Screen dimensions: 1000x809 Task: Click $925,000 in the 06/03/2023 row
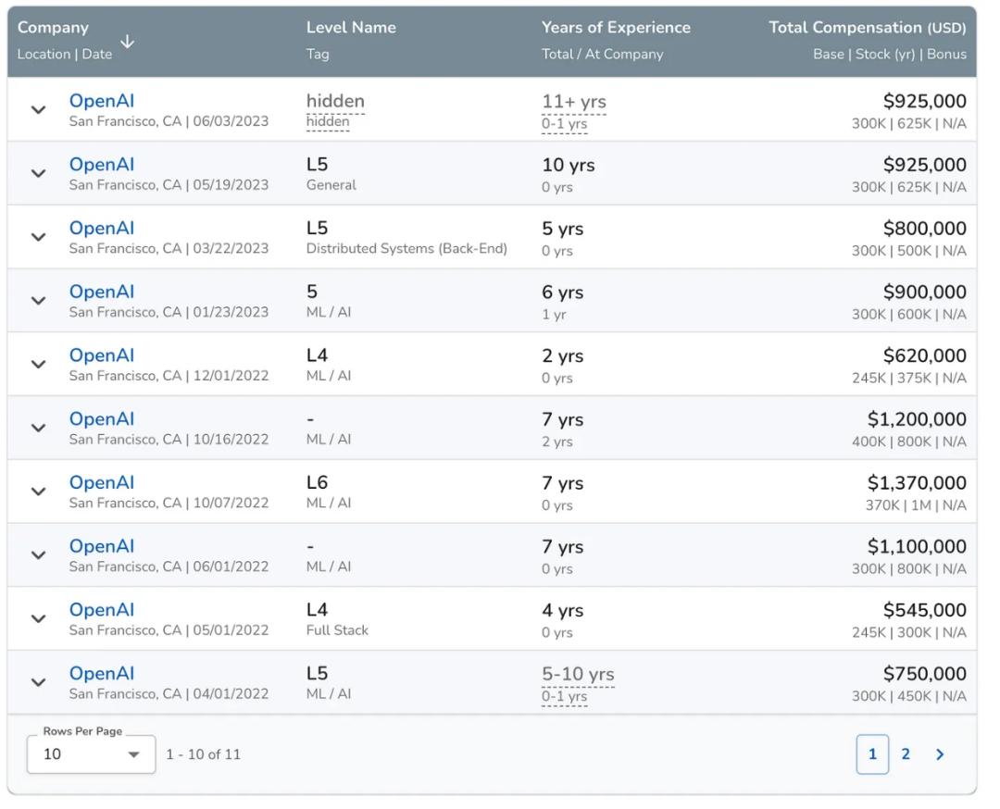tap(925, 101)
